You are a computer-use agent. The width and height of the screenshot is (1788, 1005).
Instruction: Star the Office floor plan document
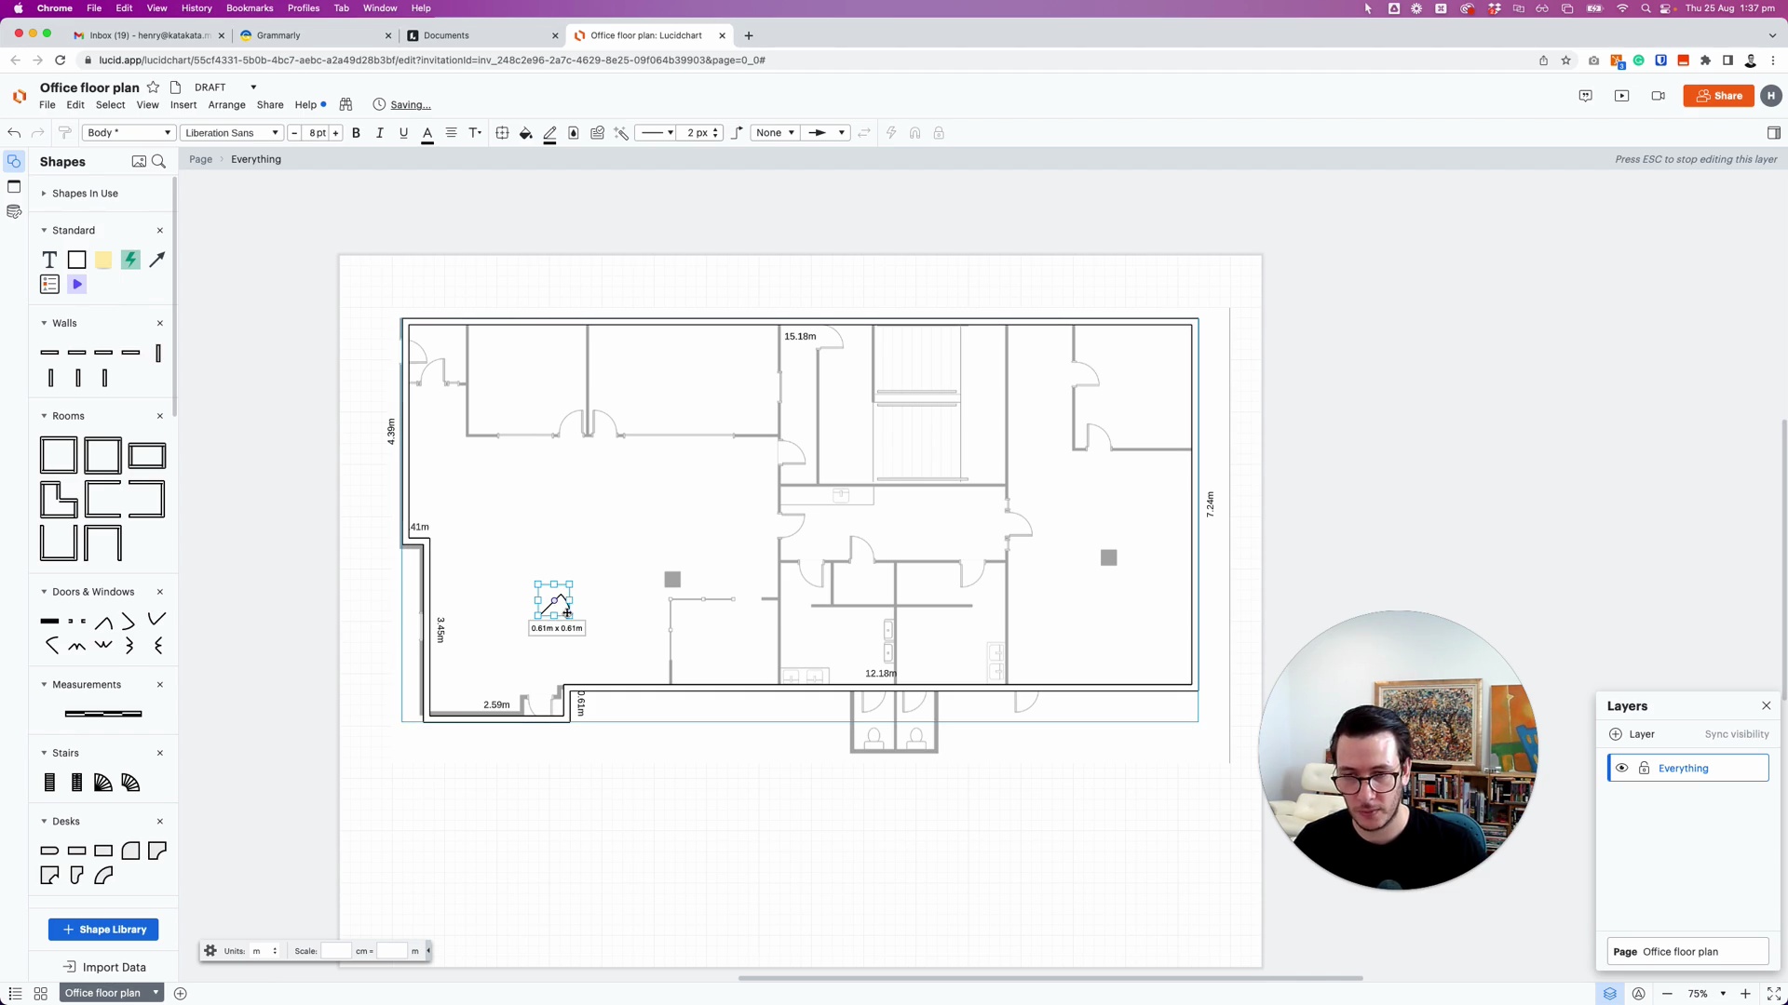[154, 87]
